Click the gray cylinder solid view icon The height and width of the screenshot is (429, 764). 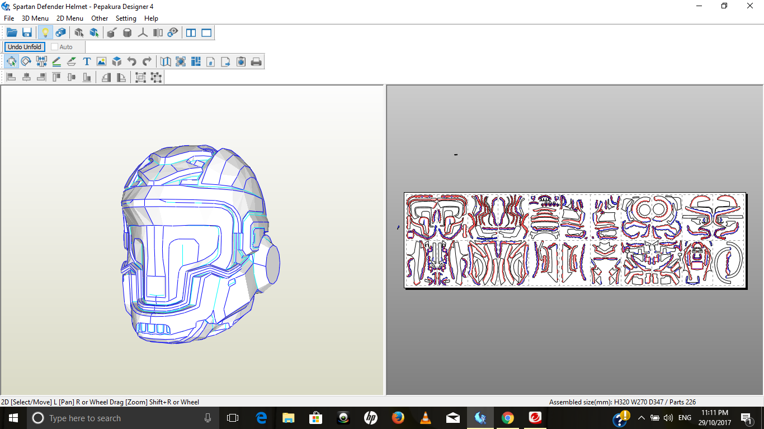pyautogui.click(x=128, y=33)
